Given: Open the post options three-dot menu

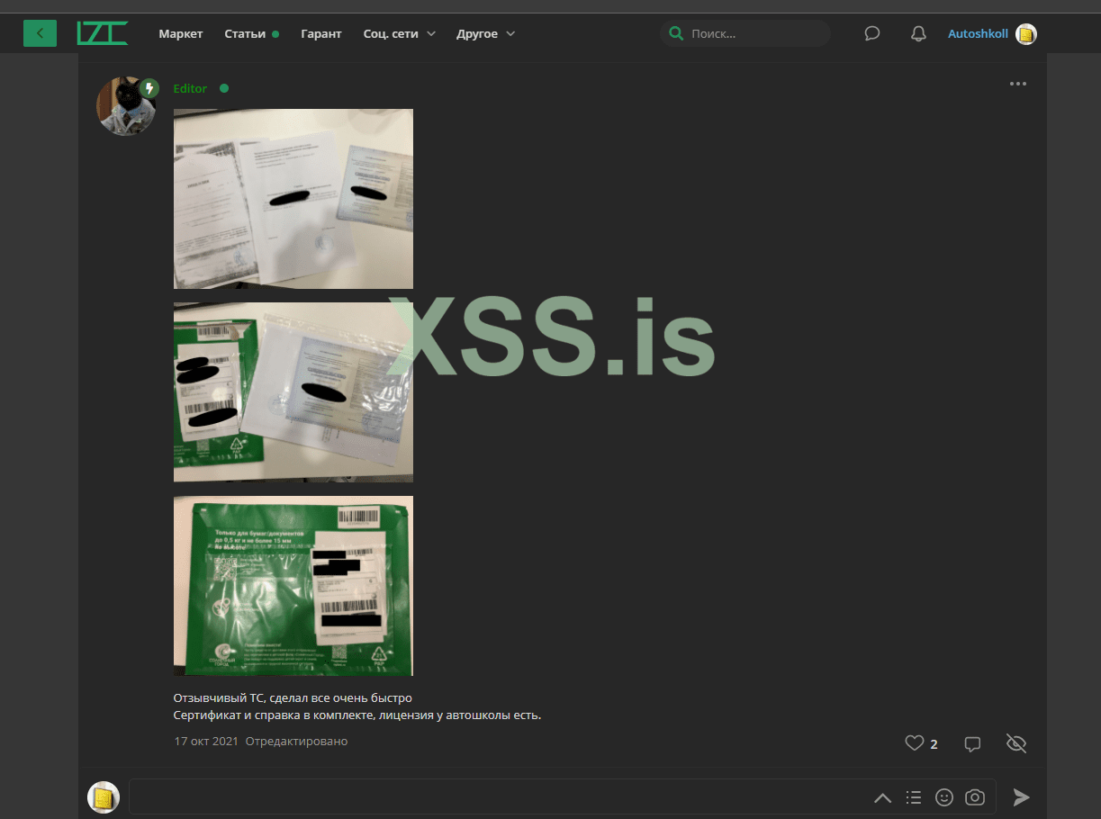Looking at the screenshot, I should (1018, 84).
